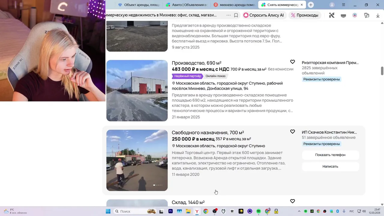This screenshot has height=216, width=384.
Task: Click the Написать button
Action: click(330, 166)
